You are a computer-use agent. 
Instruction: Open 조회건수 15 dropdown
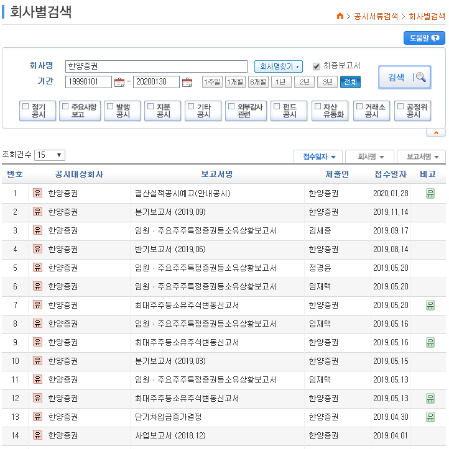[50, 155]
